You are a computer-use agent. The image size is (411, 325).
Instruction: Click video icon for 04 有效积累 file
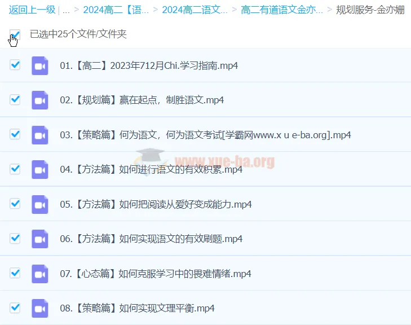click(39, 169)
